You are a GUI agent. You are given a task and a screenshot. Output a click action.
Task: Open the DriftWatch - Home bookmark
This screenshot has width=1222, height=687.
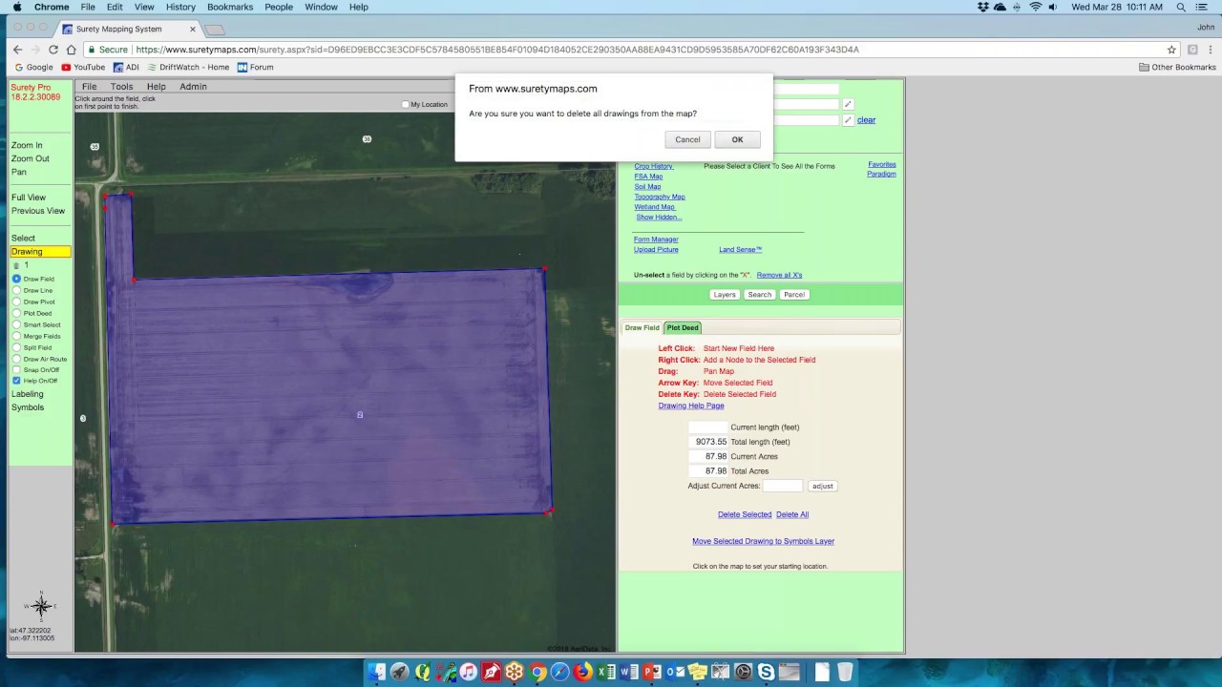188,68
